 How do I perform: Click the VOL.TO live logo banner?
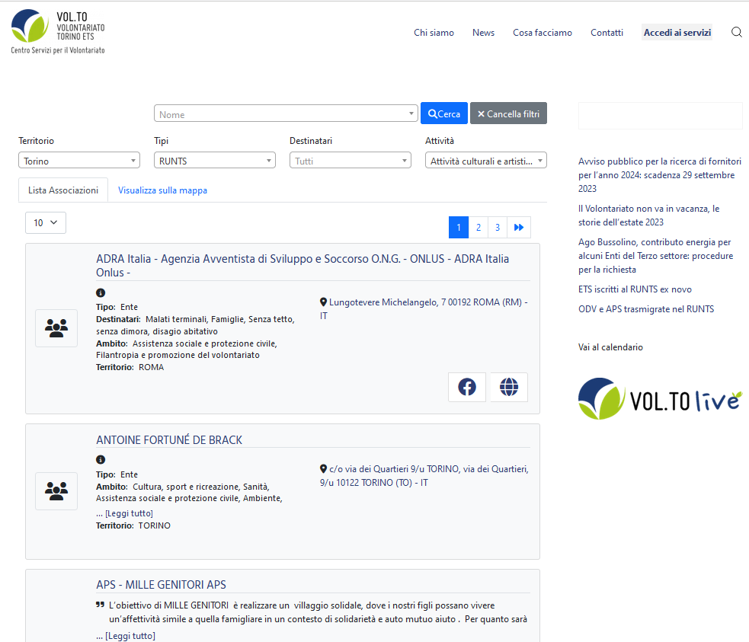point(660,399)
